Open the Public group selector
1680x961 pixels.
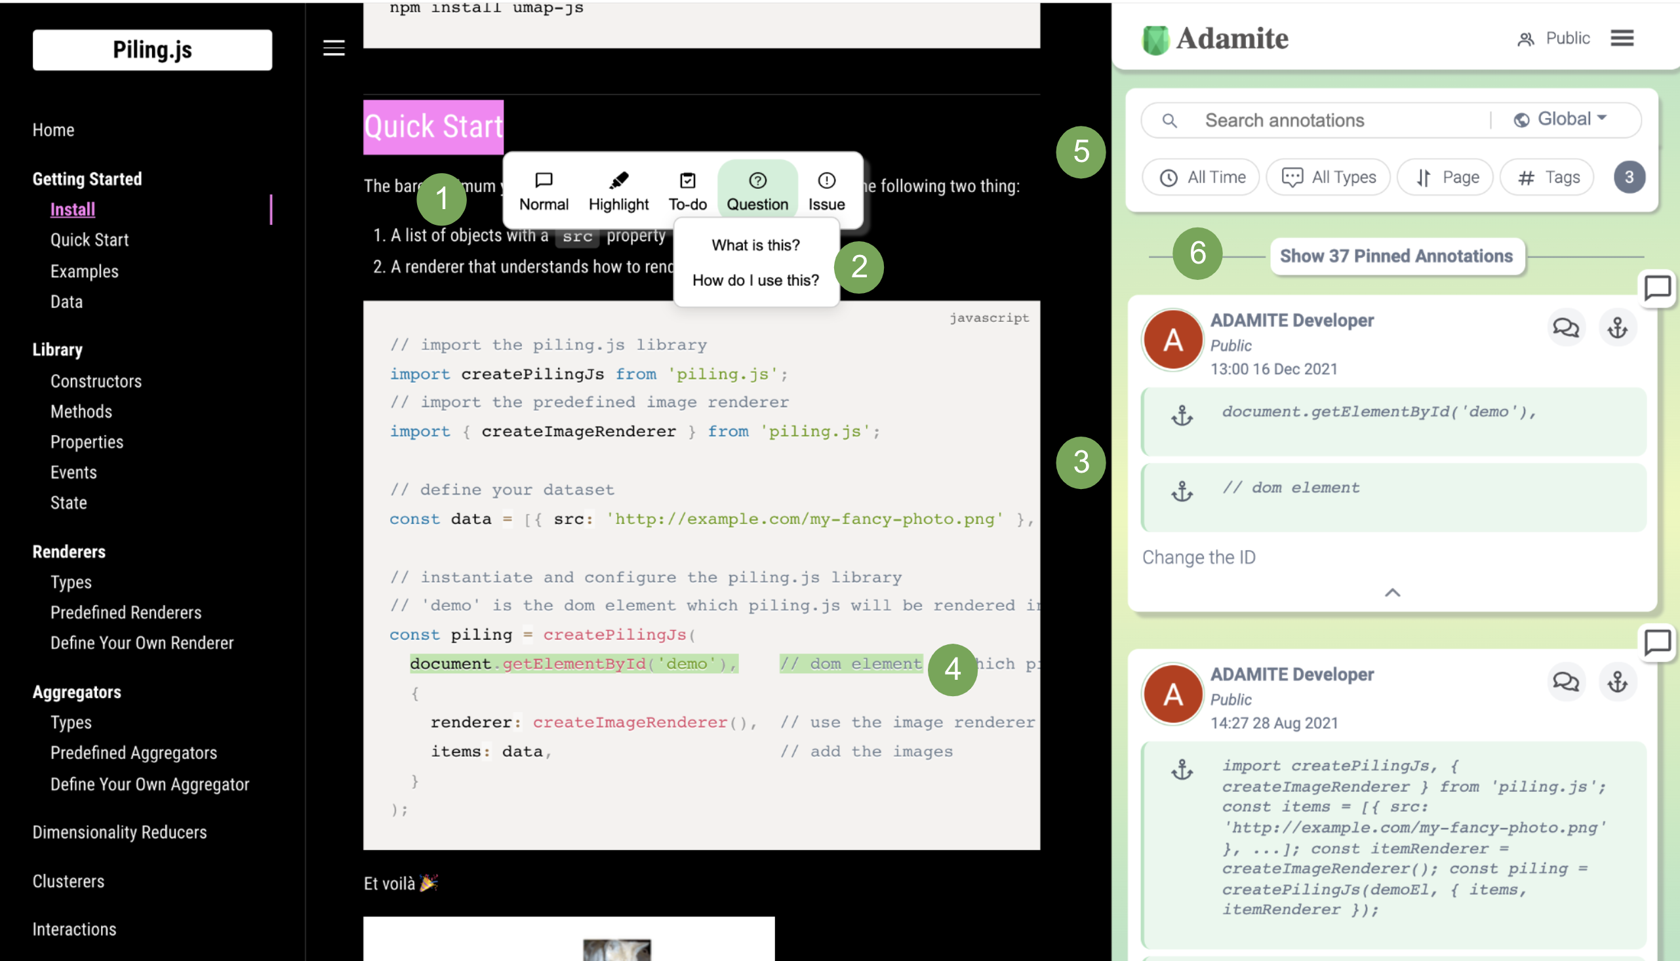(1553, 38)
